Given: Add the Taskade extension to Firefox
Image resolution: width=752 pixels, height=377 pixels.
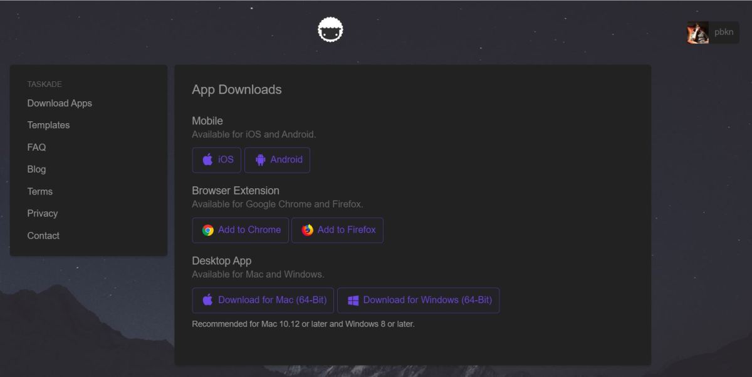Looking at the screenshot, I should tap(337, 230).
